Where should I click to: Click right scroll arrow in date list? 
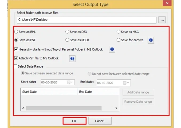click(x=116, y=108)
